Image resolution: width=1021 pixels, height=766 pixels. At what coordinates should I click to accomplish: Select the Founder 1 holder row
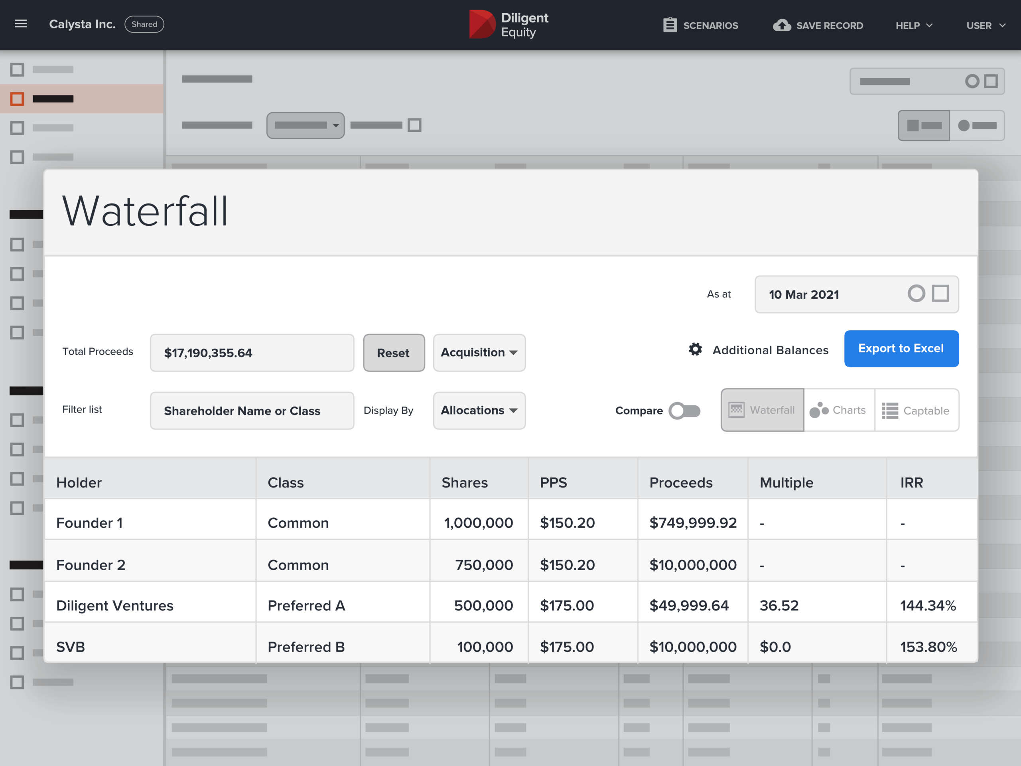click(511, 519)
